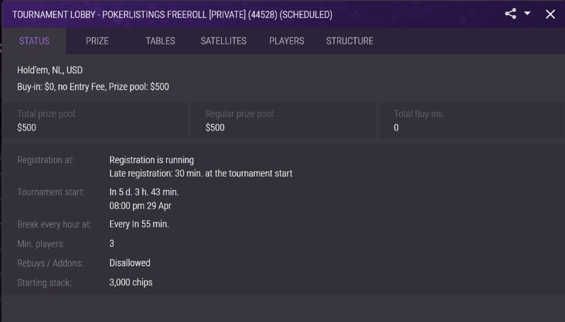
Task: Click the 3,000 chips starting stack value
Action: pyautogui.click(x=131, y=282)
